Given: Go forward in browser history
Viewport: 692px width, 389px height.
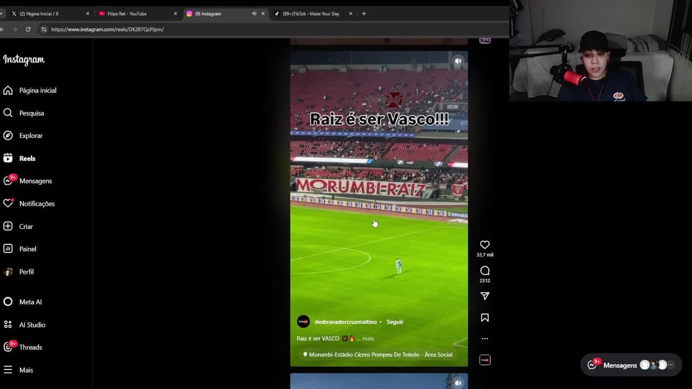Looking at the screenshot, I should pos(15,29).
